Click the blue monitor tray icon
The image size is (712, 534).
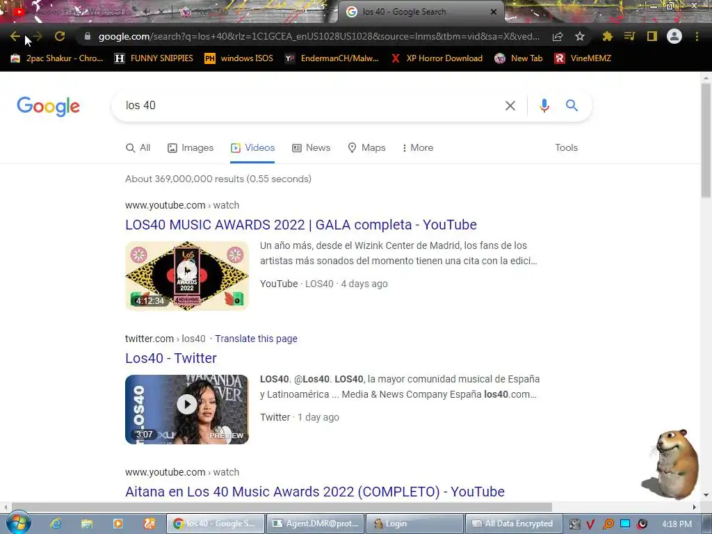[x=625, y=524]
